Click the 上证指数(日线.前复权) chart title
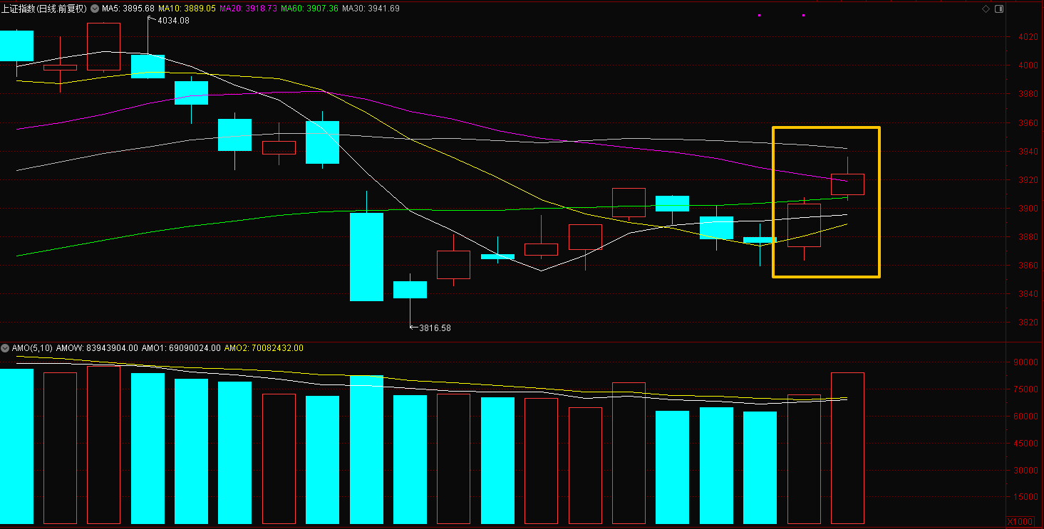Screen dimensions: 1044x529 click(x=44, y=9)
